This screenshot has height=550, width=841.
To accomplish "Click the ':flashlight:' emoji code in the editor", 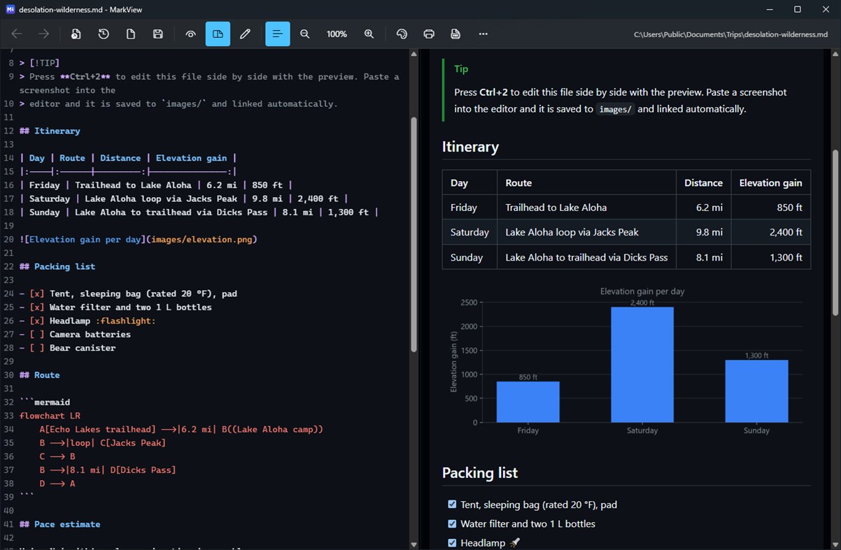I will 126,320.
